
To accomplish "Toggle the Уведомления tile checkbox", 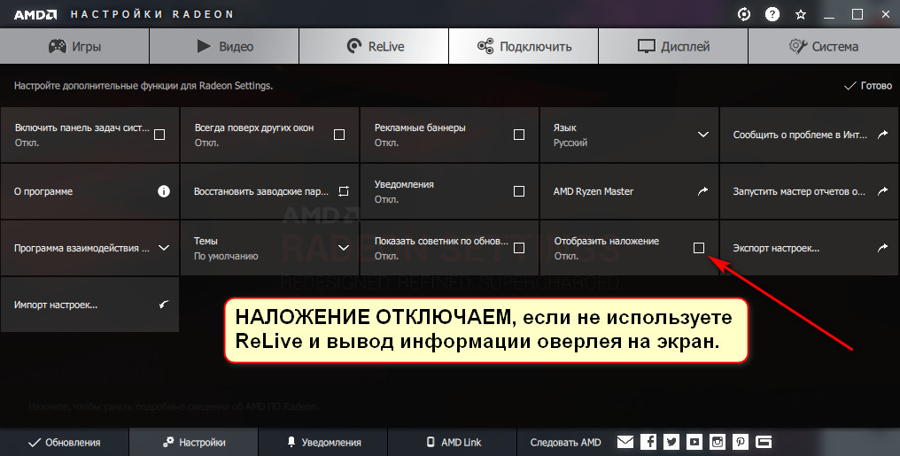I will [x=519, y=191].
